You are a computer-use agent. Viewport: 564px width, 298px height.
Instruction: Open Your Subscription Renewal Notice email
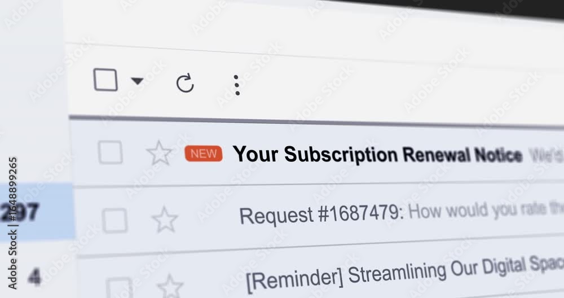coord(378,155)
